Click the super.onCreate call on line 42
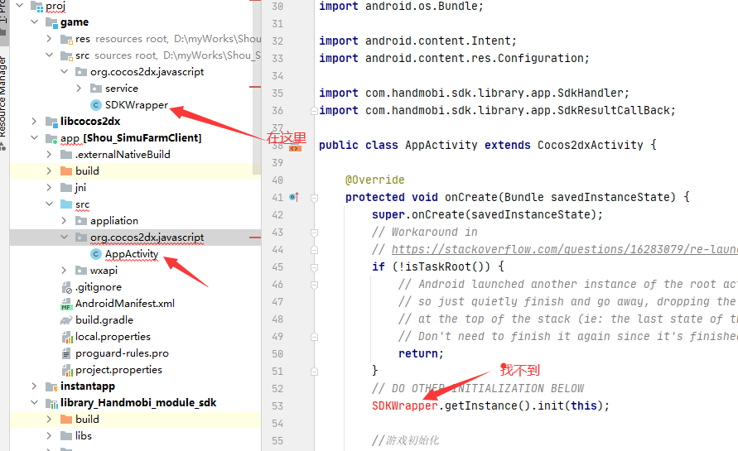The image size is (738, 451). [x=487, y=214]
